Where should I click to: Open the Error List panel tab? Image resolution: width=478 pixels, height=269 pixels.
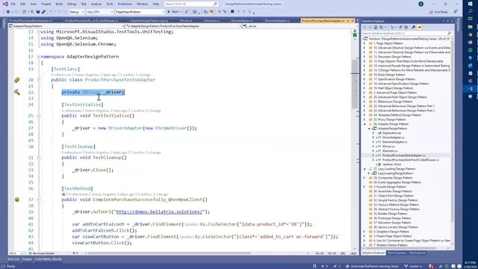coord(13,259)
